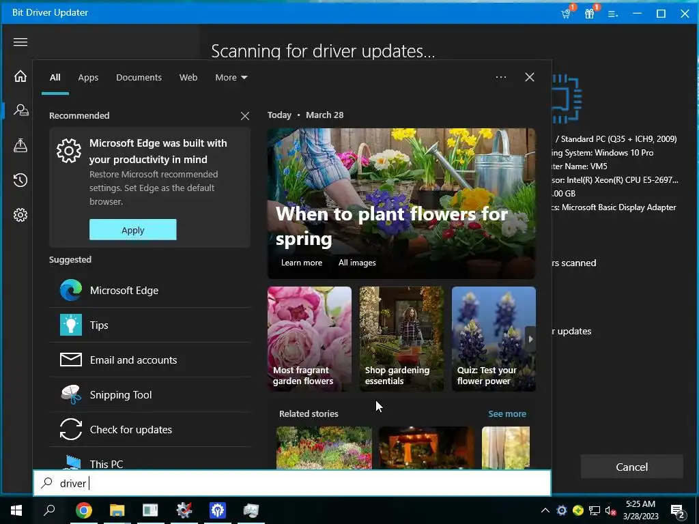Click the green plus tray icon
The height and width of the screenshot is (524, 699).
click(578, 510)
